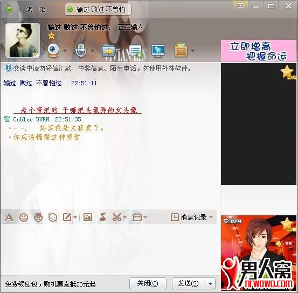Expand the voice call options arrow
This screenshot has width=298, height=293.
point(93,51)
